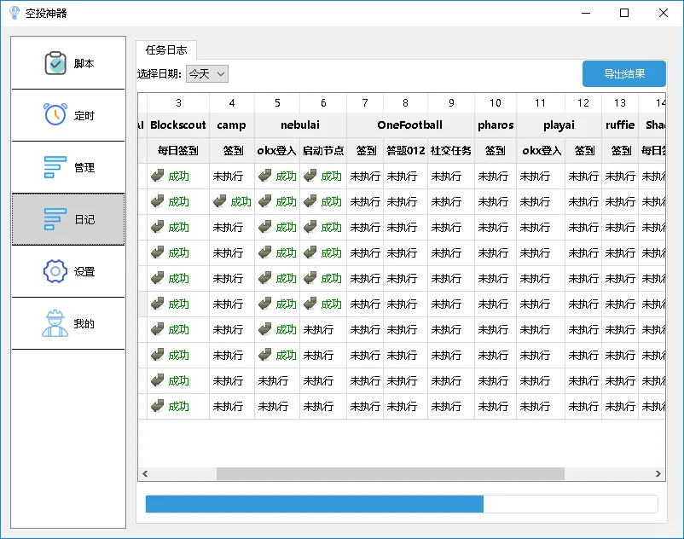Image resolution: width=684 pixels, height=539 pixels.
Task: Click the last 未执行 cell in pharos column
Action: click(496, 407)
